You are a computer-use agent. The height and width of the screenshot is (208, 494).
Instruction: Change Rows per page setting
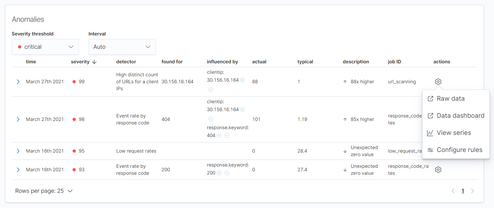tap(44, 191)
